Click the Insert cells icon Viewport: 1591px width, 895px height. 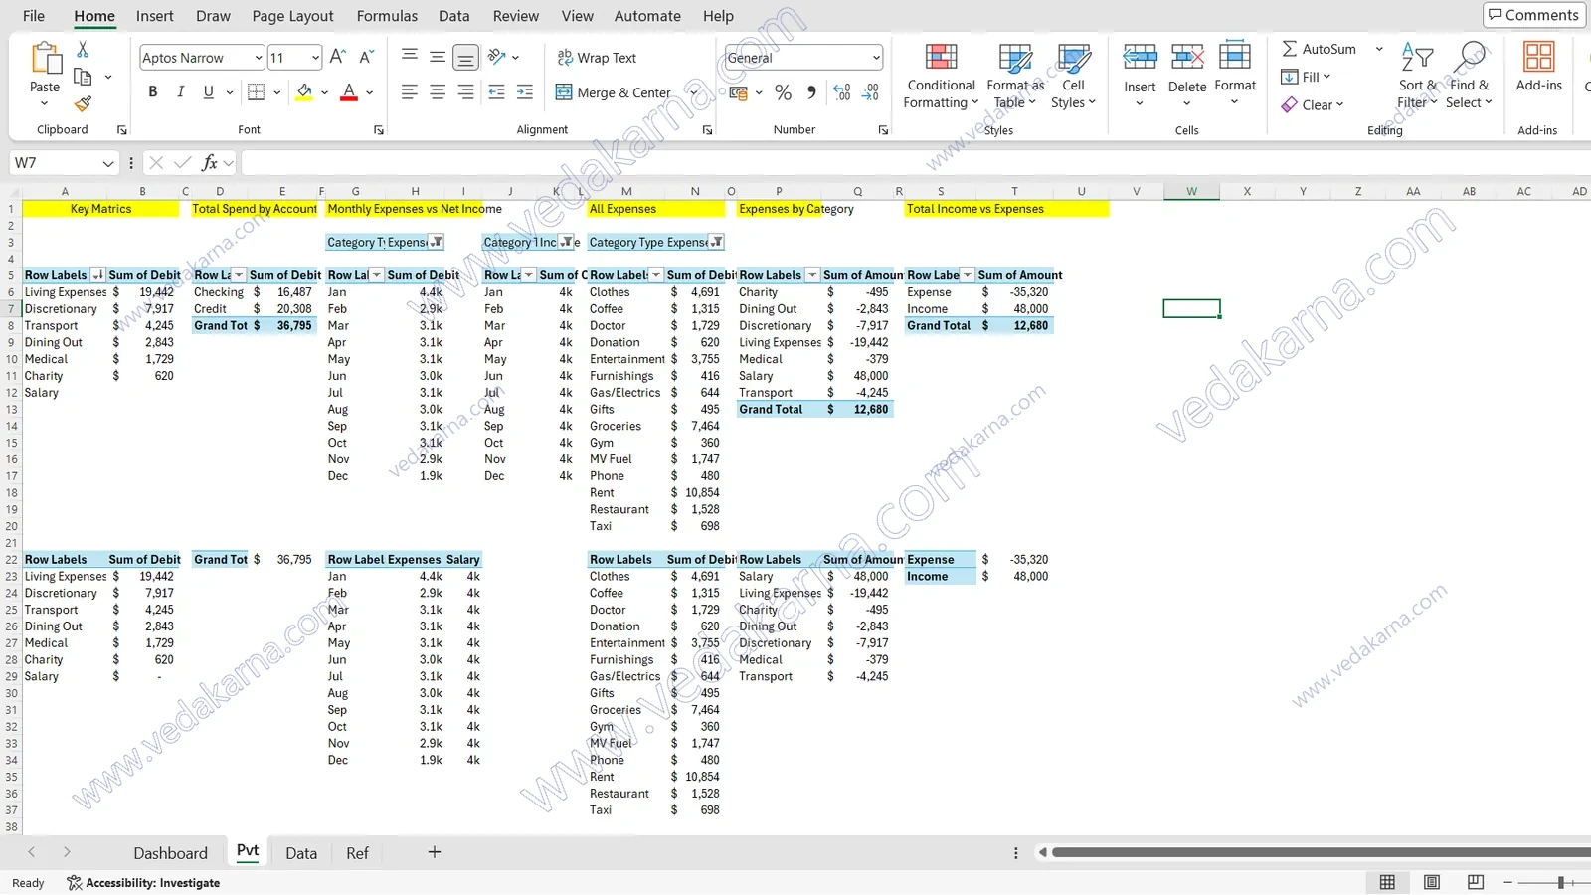pos(1140,57)
